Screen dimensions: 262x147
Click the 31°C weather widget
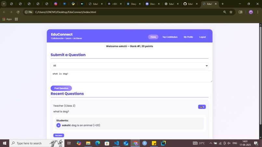tap(199, 143)
